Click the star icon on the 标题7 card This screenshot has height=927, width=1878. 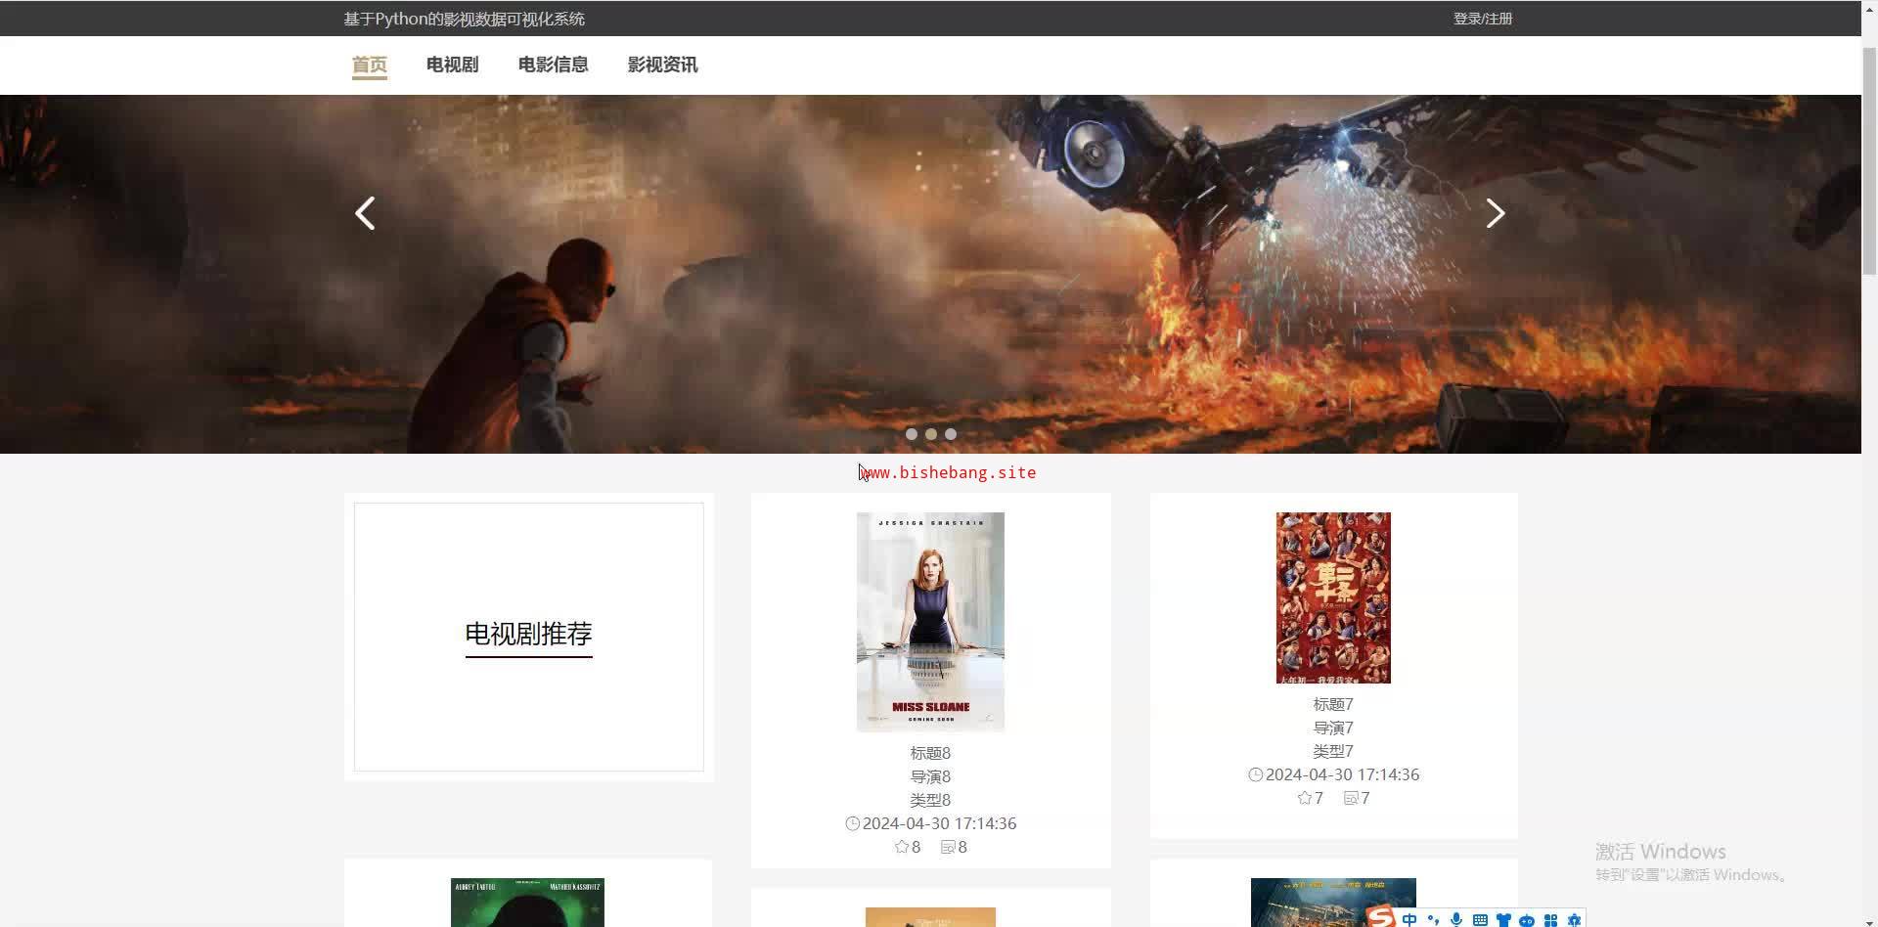[x=1304, y=798]
